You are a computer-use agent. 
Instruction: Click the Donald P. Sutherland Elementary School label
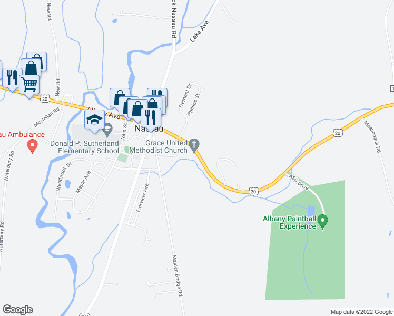point(85,147)
